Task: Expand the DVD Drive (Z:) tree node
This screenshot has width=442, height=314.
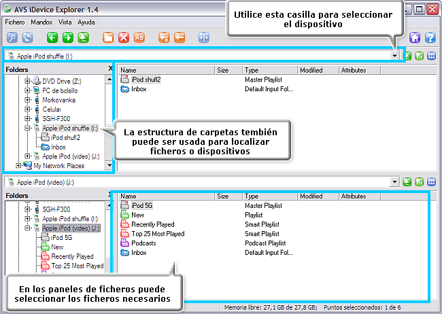Action: [x=27, y=81]
